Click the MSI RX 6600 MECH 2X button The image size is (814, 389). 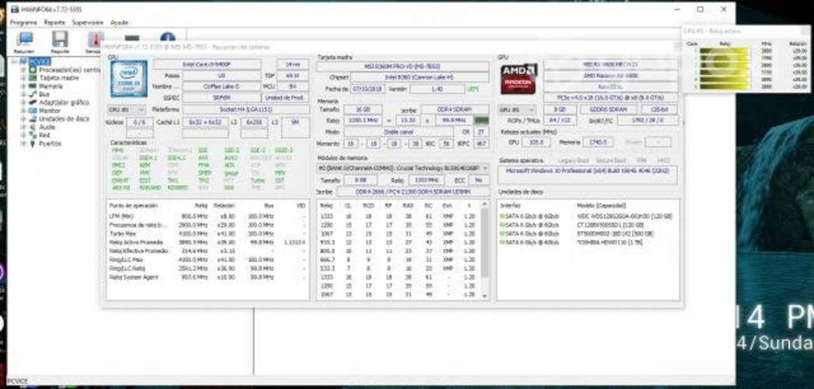610,65
